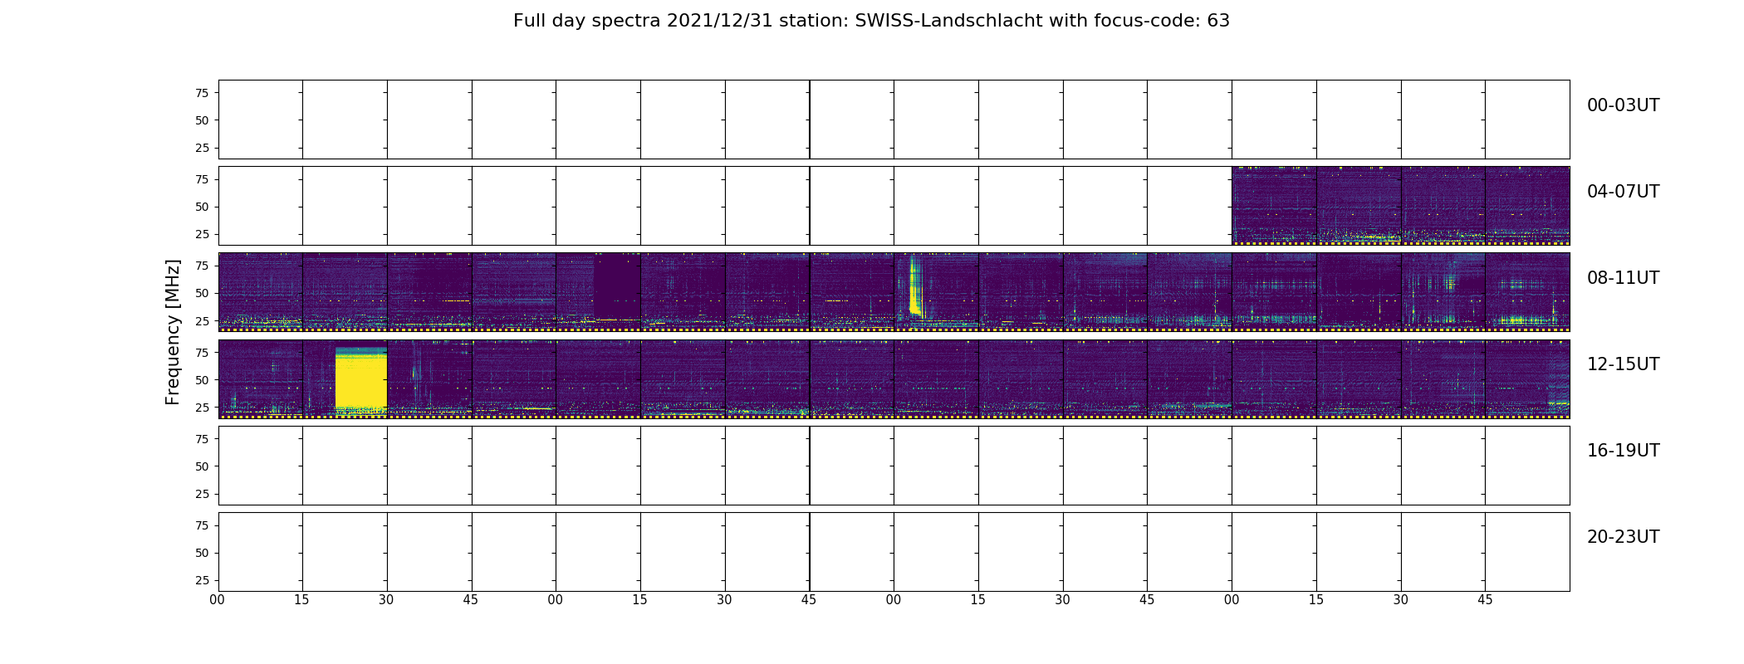Screen dimensions: 1744x664
Task: Select the 12-15UT row label
Action: (1623, 364)
